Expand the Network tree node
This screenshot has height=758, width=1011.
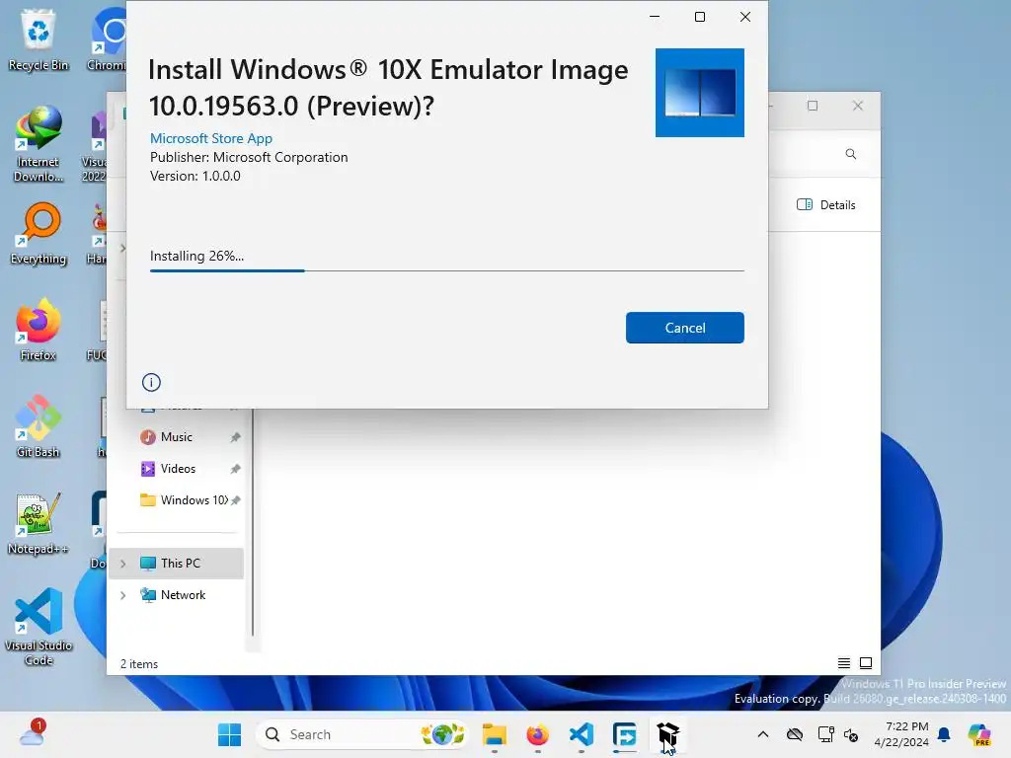coord(123,595)
